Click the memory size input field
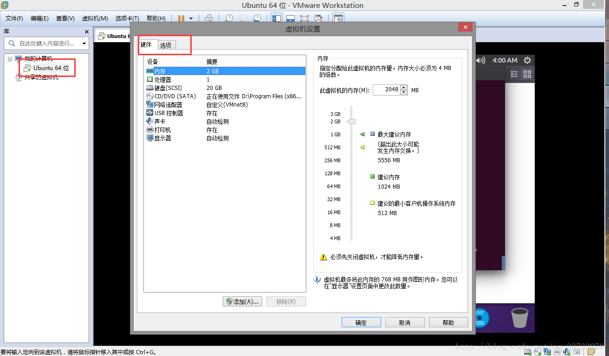609x356 pixels. click(386, 90)
